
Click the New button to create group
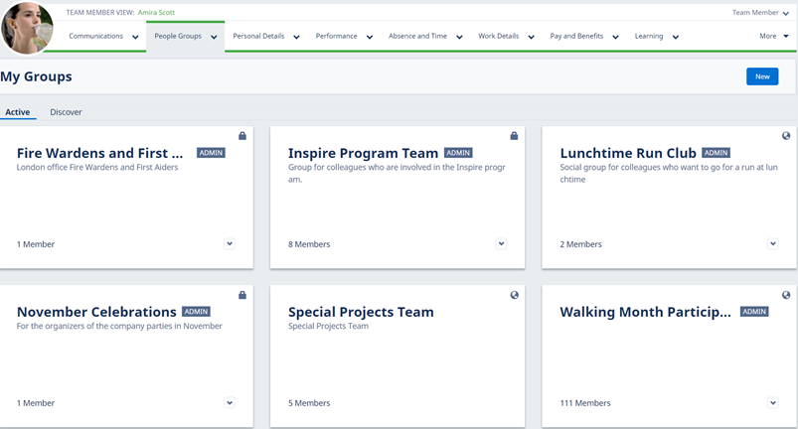pos(762,76)
